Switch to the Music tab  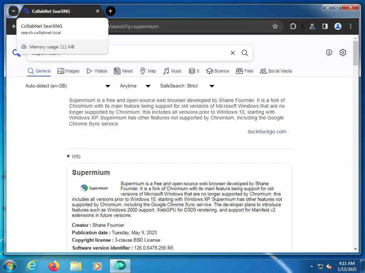pos(172,71)
